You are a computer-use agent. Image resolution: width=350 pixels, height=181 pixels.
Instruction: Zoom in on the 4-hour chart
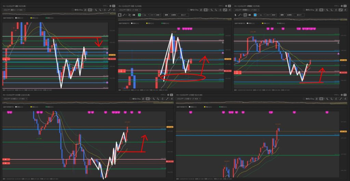pyautogui.click(x=327, y=10)
